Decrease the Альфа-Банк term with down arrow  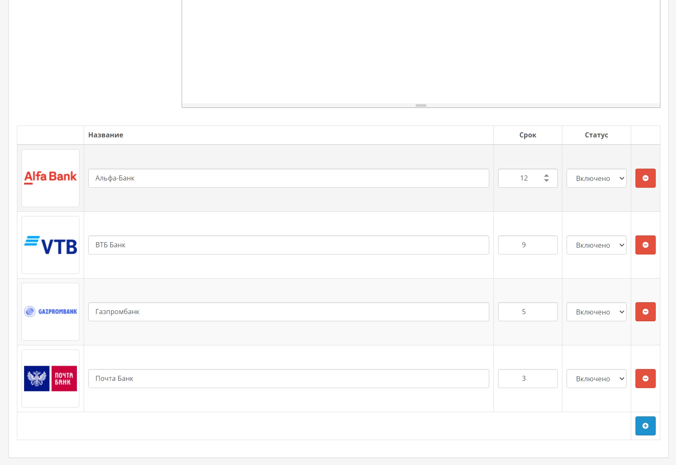pos(546,181)
